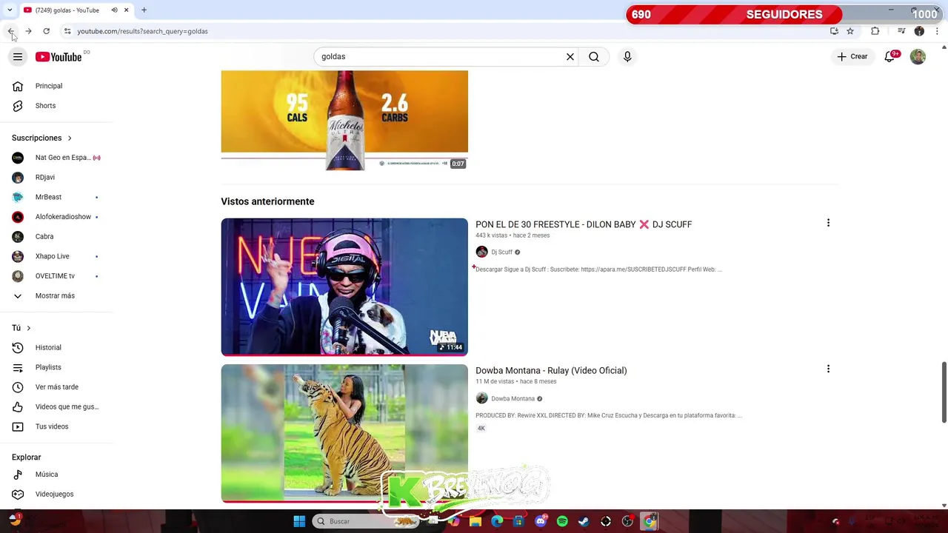
Task: Open the media controls icon in Chrome toolbar
Action: point(901,31)
